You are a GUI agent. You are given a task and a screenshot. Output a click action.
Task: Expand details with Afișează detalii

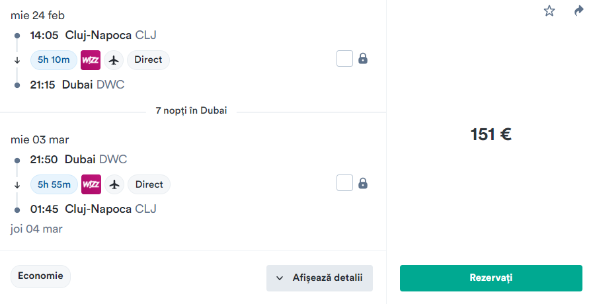pos(319,278)
